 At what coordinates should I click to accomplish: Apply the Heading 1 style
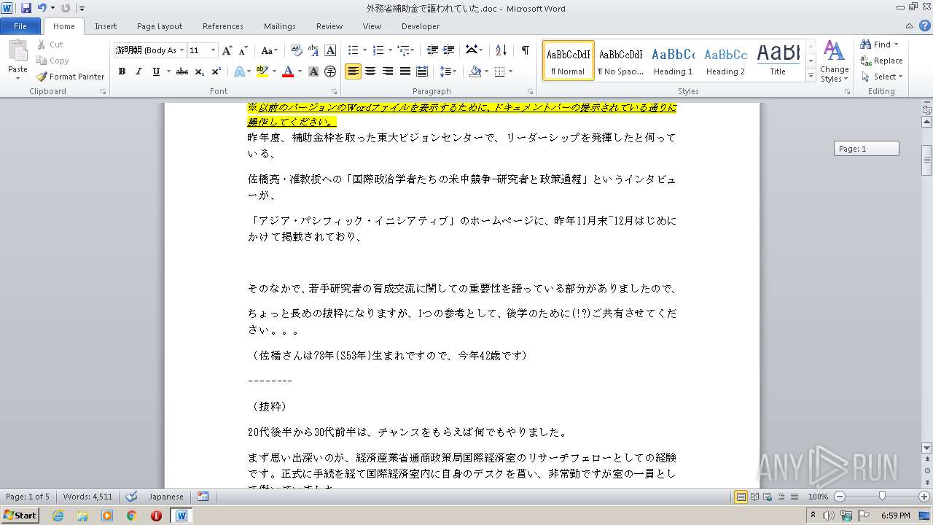[x=674, y=61]
